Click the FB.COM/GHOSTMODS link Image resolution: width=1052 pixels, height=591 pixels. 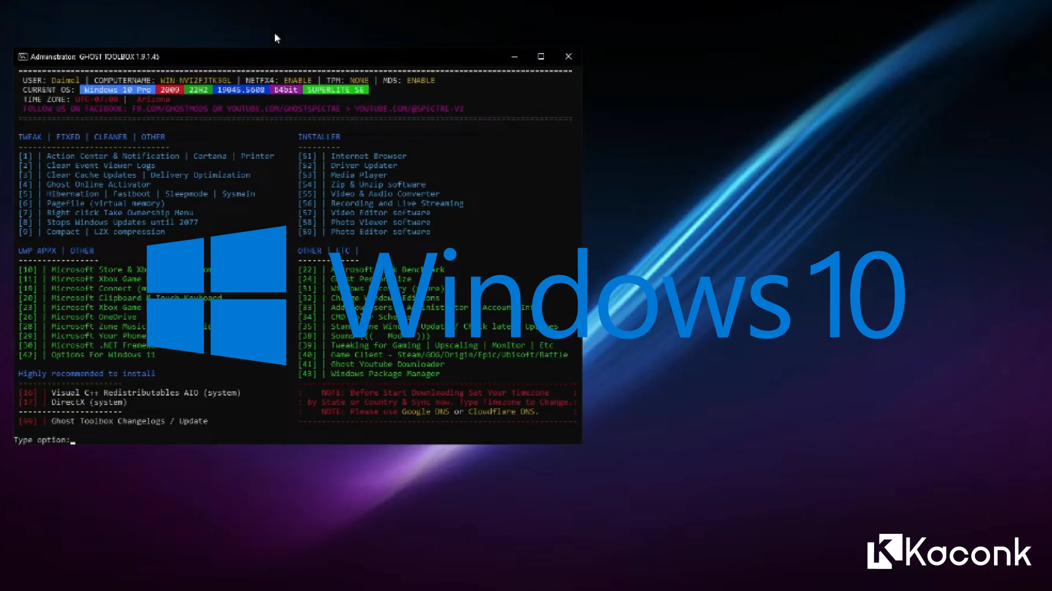(169, 109)
